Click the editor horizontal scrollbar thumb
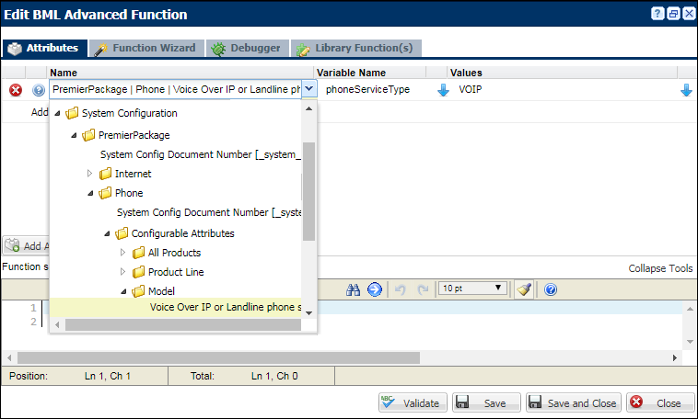 pyautogui.click(x=218, y=357)
